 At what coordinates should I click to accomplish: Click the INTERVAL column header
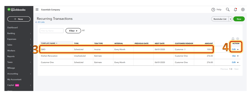click(x=119, y=44)
